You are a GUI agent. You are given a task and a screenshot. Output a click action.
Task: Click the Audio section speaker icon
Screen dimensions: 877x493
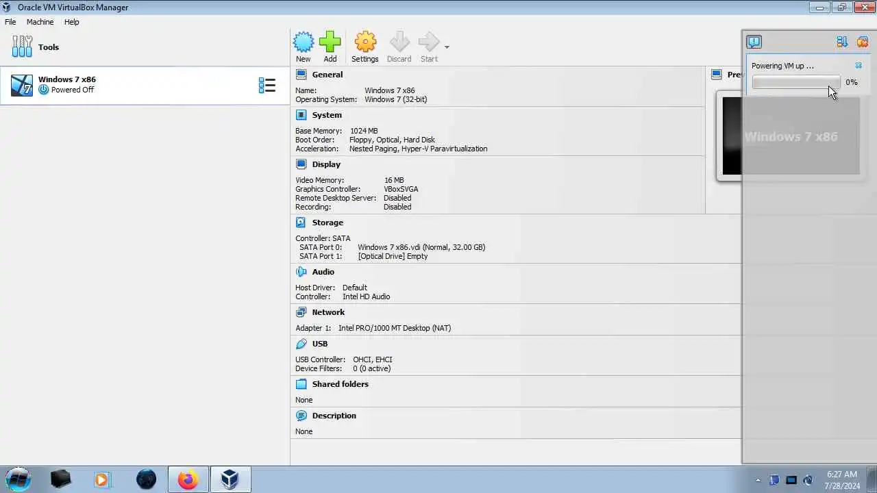[x=301, y=272]
